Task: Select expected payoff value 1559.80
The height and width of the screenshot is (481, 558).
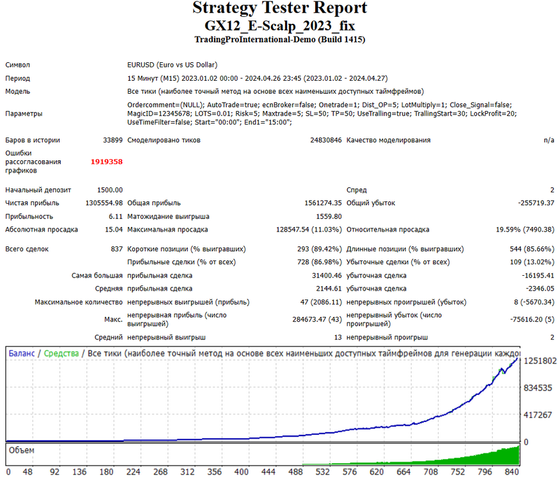Action: (x=329, y=217)
